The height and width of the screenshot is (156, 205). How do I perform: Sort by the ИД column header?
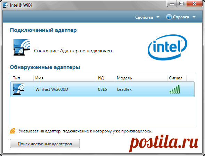[x=106, y=78]
